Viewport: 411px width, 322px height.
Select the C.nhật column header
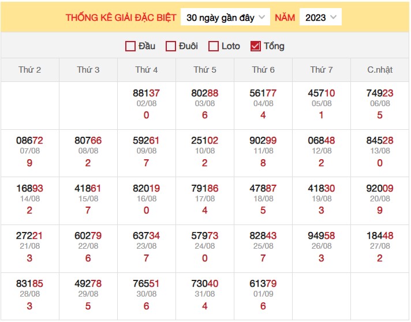[380, 70]
